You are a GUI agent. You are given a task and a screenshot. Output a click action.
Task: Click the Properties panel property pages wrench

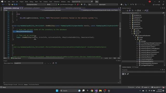(128, 74)
